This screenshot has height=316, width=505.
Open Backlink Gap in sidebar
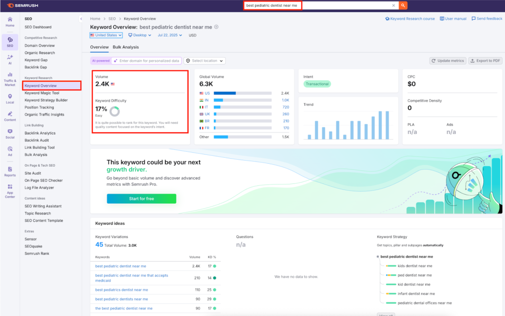click(x=36, y=67)
